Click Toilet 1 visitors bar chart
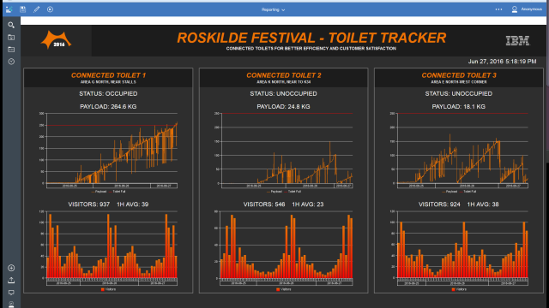The image size is (549, 308). (108, 251)
